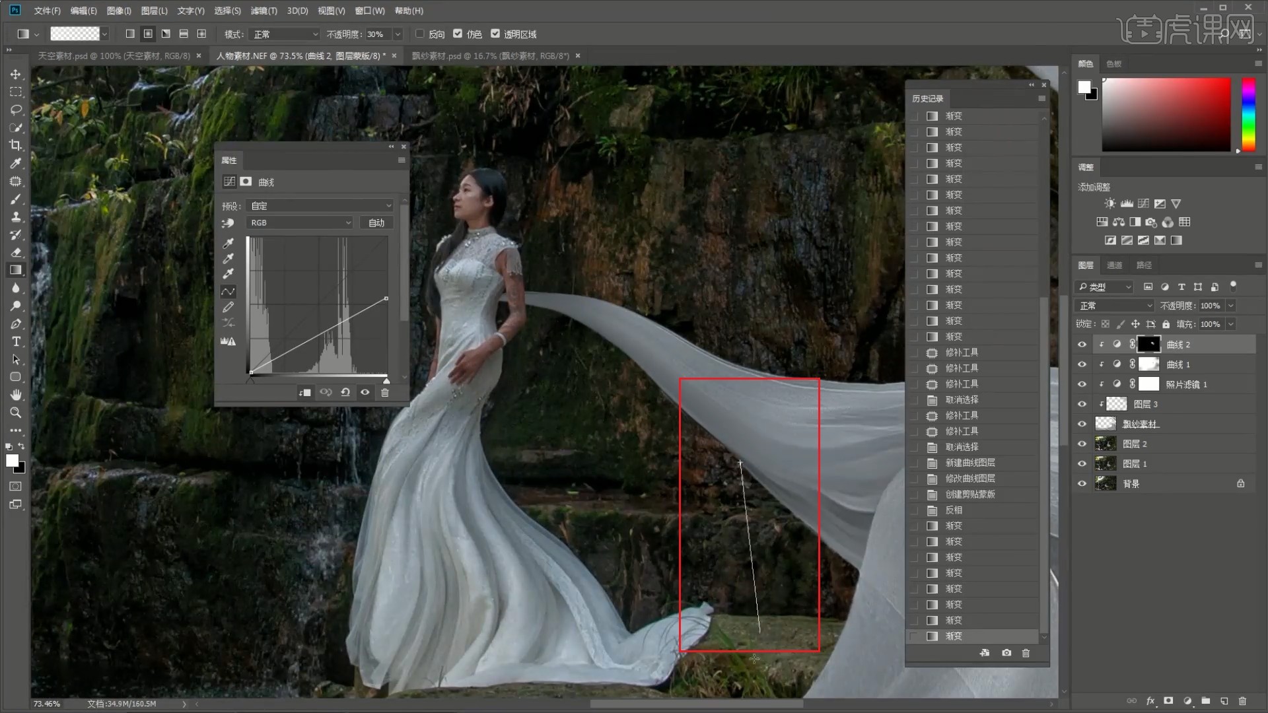
Task: Open the RGB channel dropdown in Curves
Action: coord(300,223)
